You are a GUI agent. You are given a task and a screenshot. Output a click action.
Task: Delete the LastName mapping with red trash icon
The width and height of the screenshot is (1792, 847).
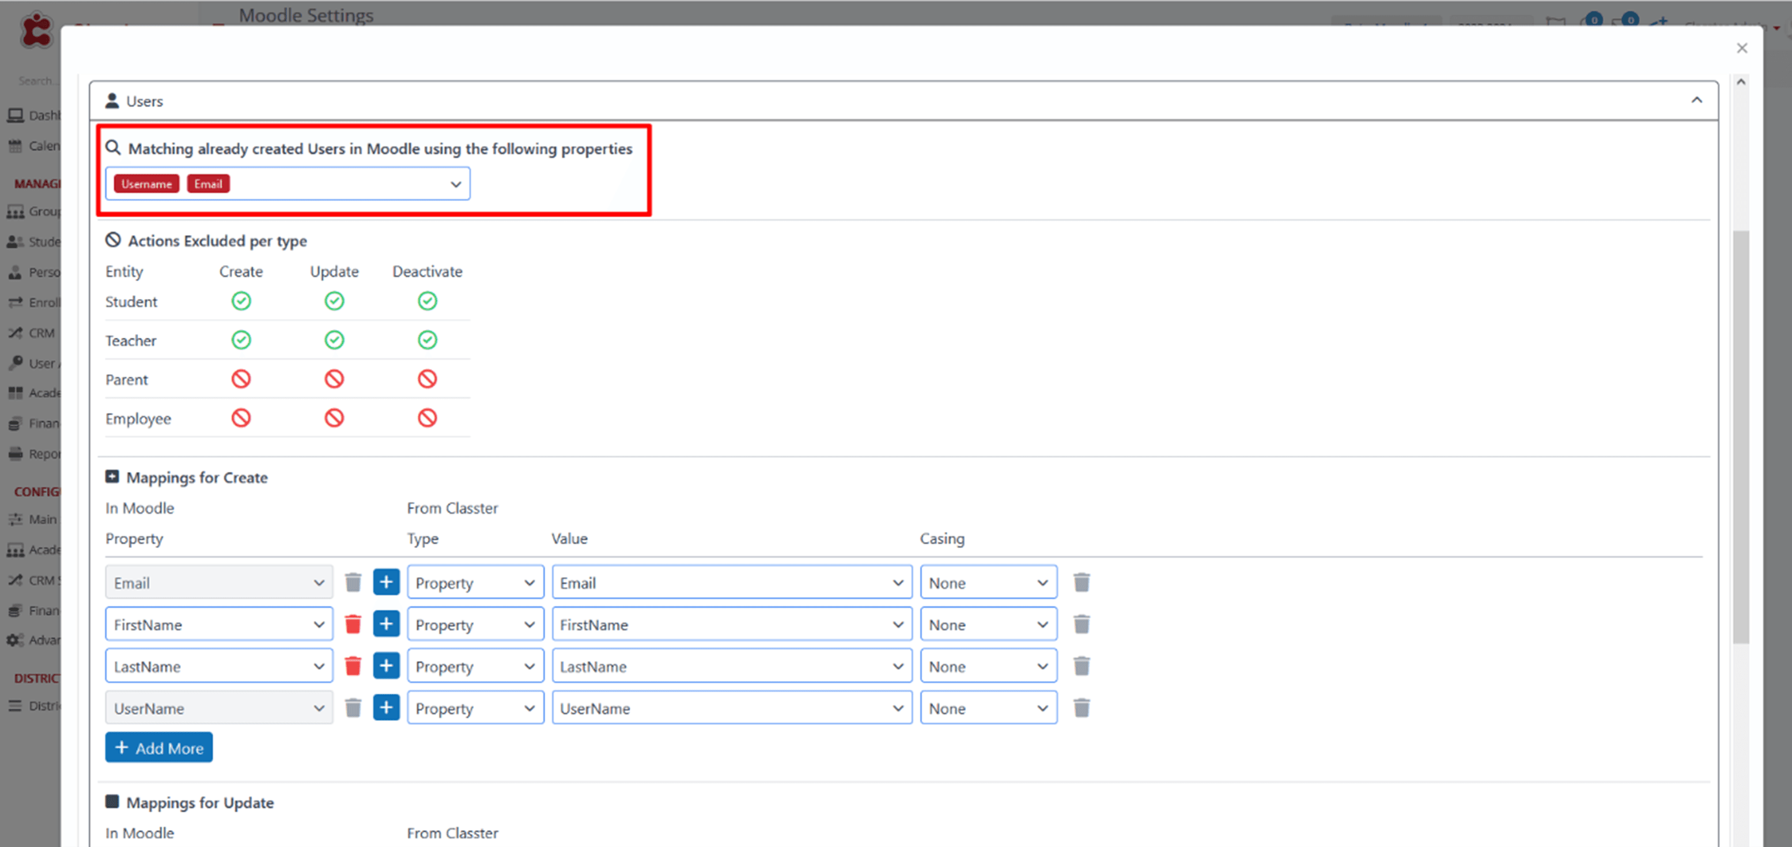pyautogui.click(x=353, y=666)
